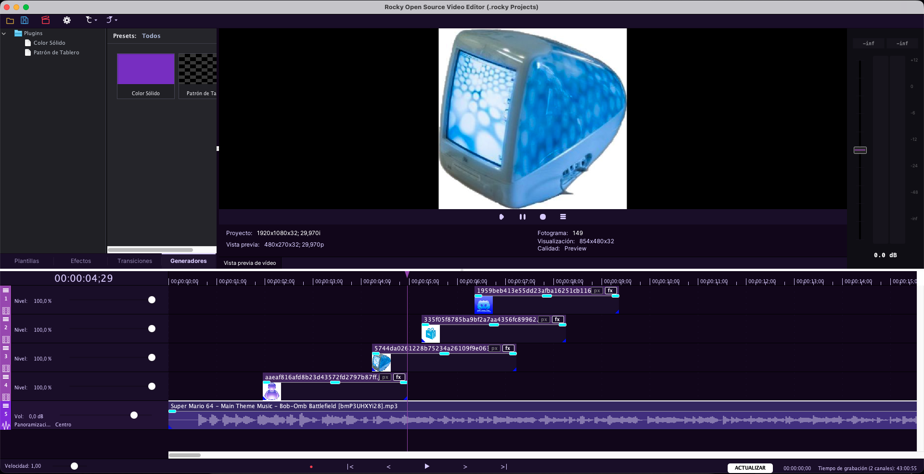Image resolution: width=924 pixels, height=474 pixels.
Task: Collapse the Plugins folder in the tree
Action: (4, 33)
